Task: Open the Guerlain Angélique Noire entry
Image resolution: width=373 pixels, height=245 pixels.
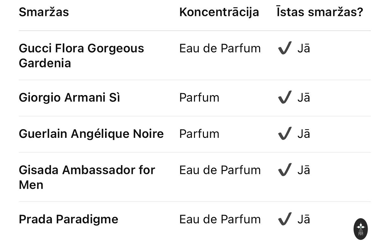Action: (x=91, y=134)
